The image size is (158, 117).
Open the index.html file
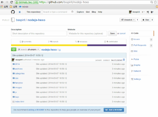pos(19,102)
